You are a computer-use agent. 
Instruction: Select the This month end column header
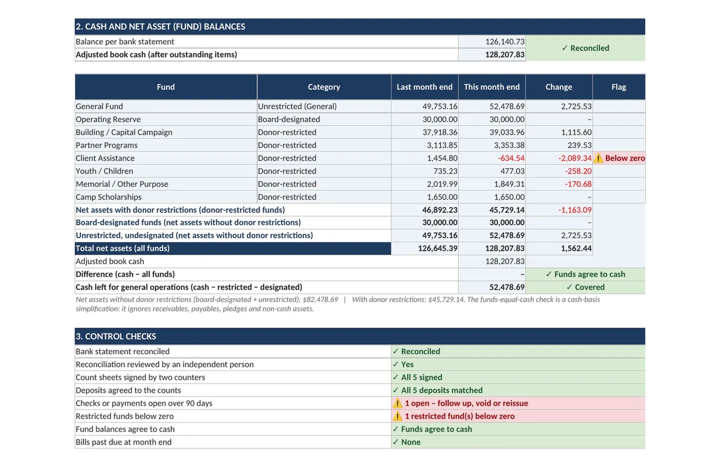pyautogui.click(x=491, y=87)
